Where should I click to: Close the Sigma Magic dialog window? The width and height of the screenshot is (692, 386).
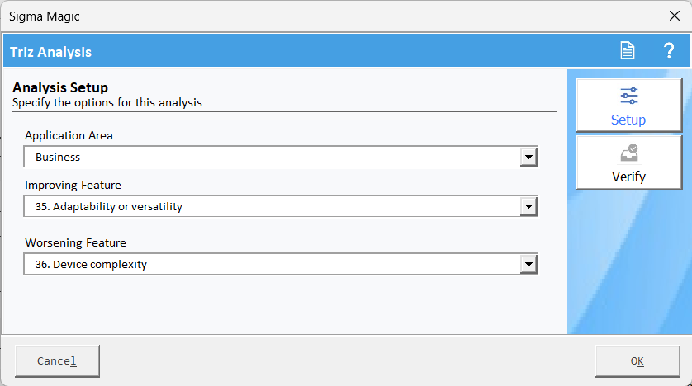pyautogui.click(x=675, y=16)
